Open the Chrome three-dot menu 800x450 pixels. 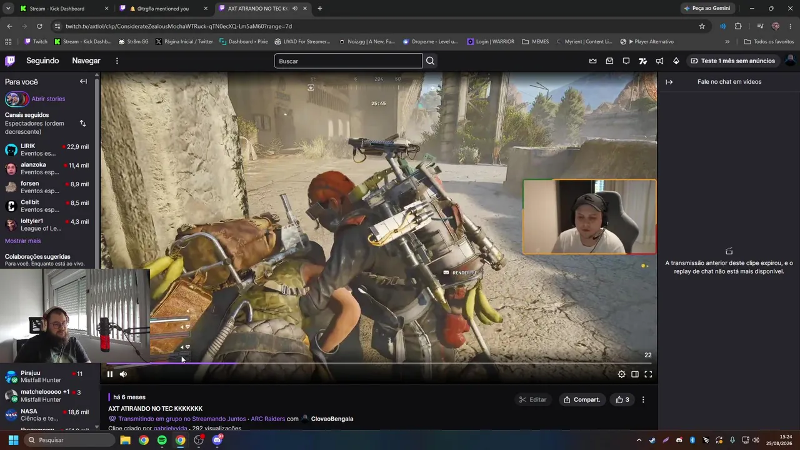[x=791, y=26]
